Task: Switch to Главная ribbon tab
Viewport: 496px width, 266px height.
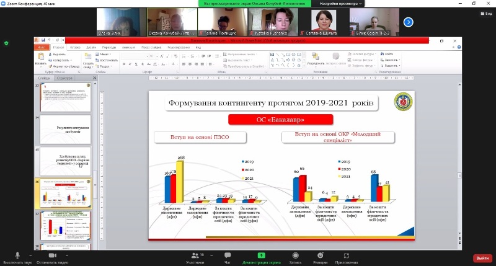Action: (58, 48)
